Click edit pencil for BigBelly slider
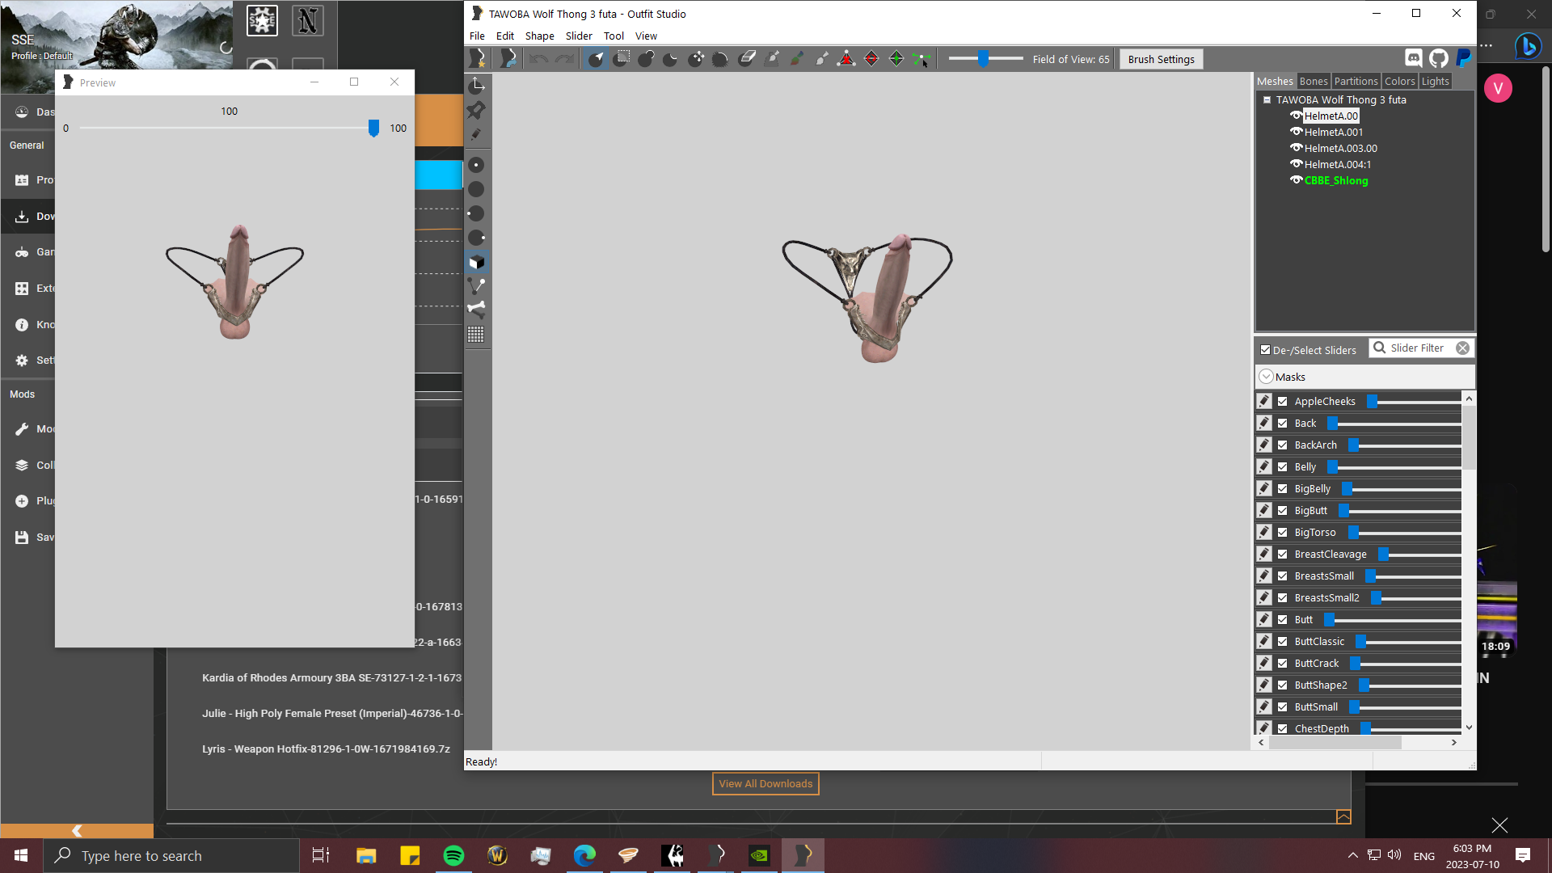1552x873 pixels. click(1264, 488)
